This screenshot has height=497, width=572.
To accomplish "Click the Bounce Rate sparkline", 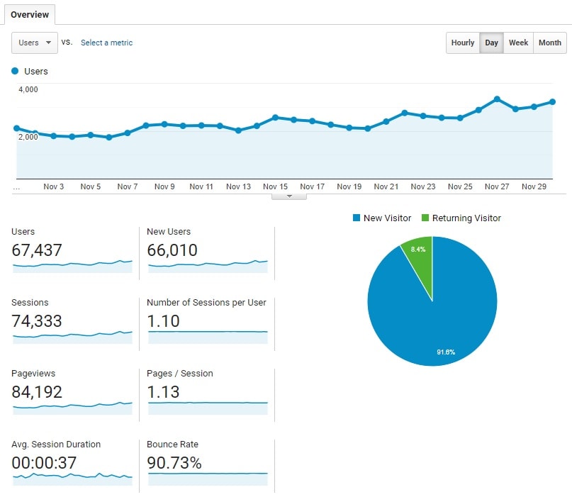I will [x=208, y=479].
